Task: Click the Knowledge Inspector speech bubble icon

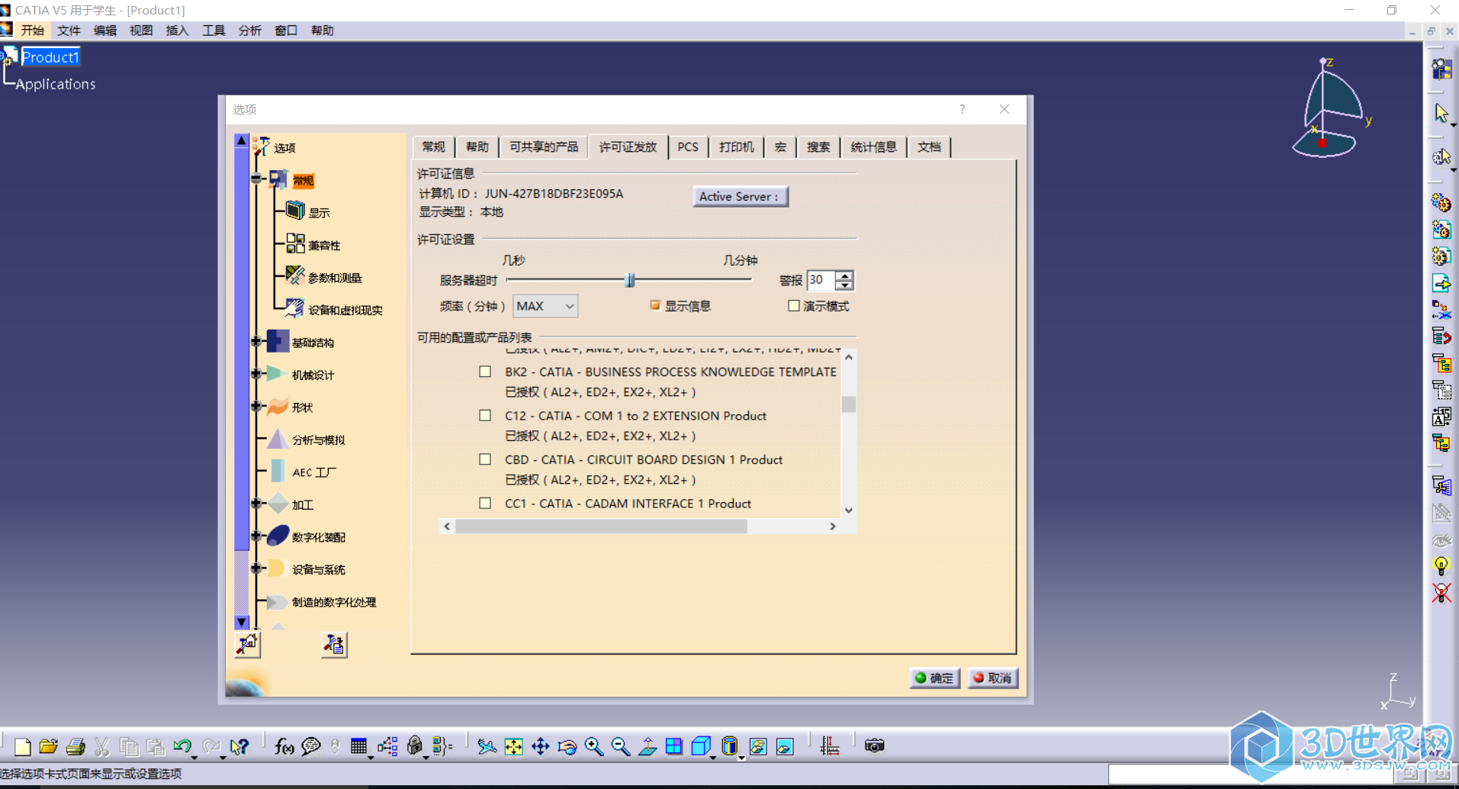Action: [310, 746]
